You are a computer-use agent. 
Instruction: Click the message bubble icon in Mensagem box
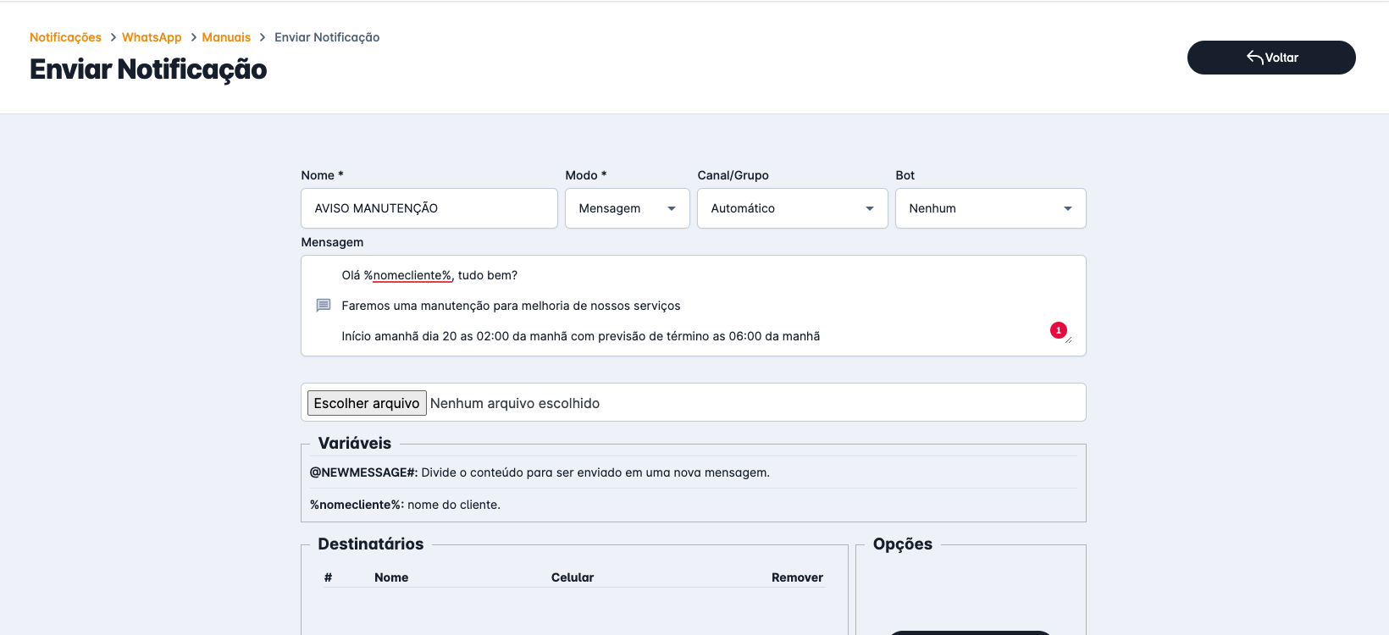tap(324, 306)
